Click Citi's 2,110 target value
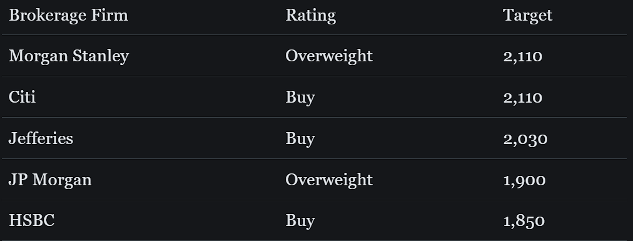Image resolution: width=633 pixels, height=241 pixels. (x=522, y=98)
